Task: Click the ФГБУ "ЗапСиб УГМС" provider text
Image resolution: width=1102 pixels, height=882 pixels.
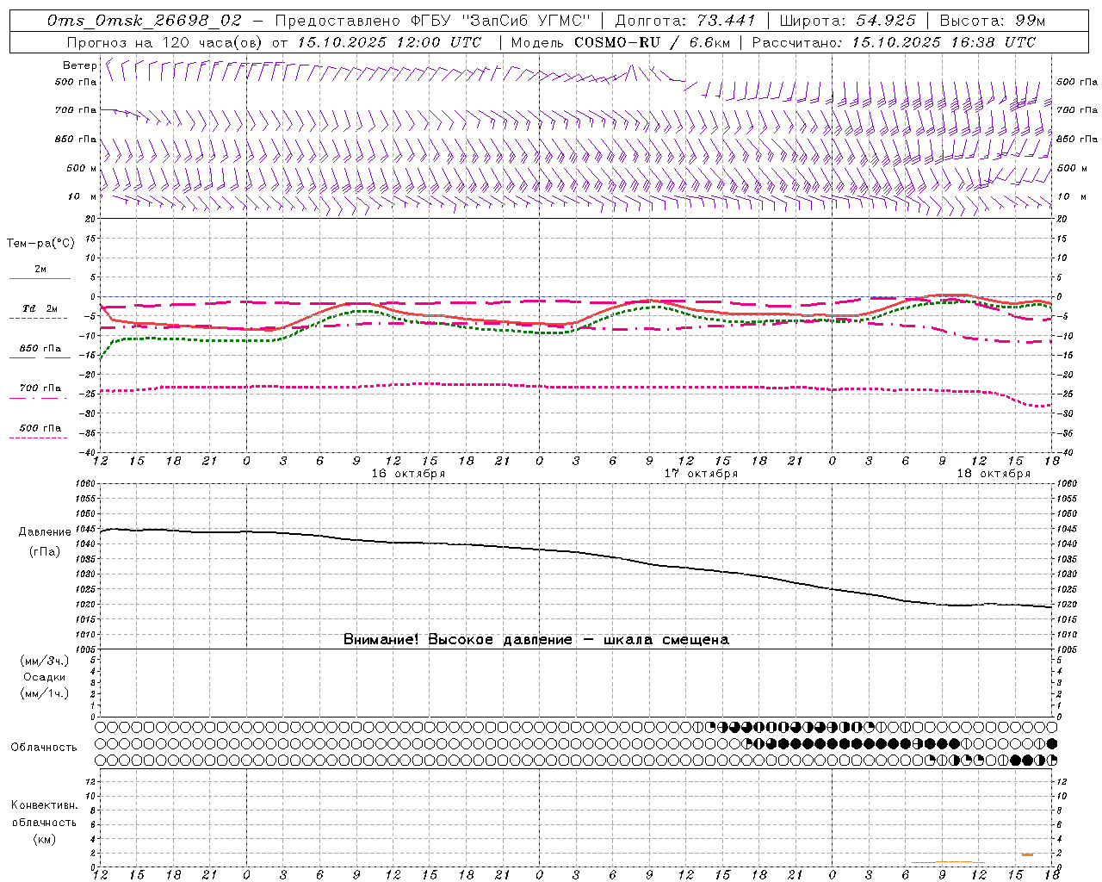Action: 501,21
